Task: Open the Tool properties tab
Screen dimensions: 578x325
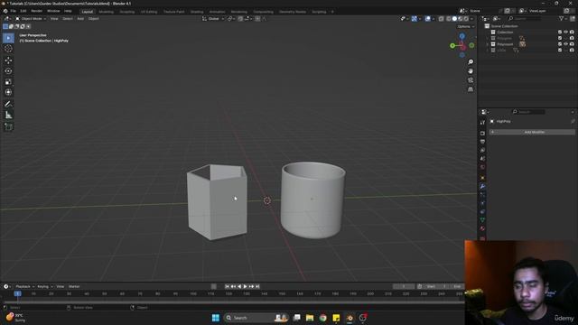Action: [x=482, y=123]
